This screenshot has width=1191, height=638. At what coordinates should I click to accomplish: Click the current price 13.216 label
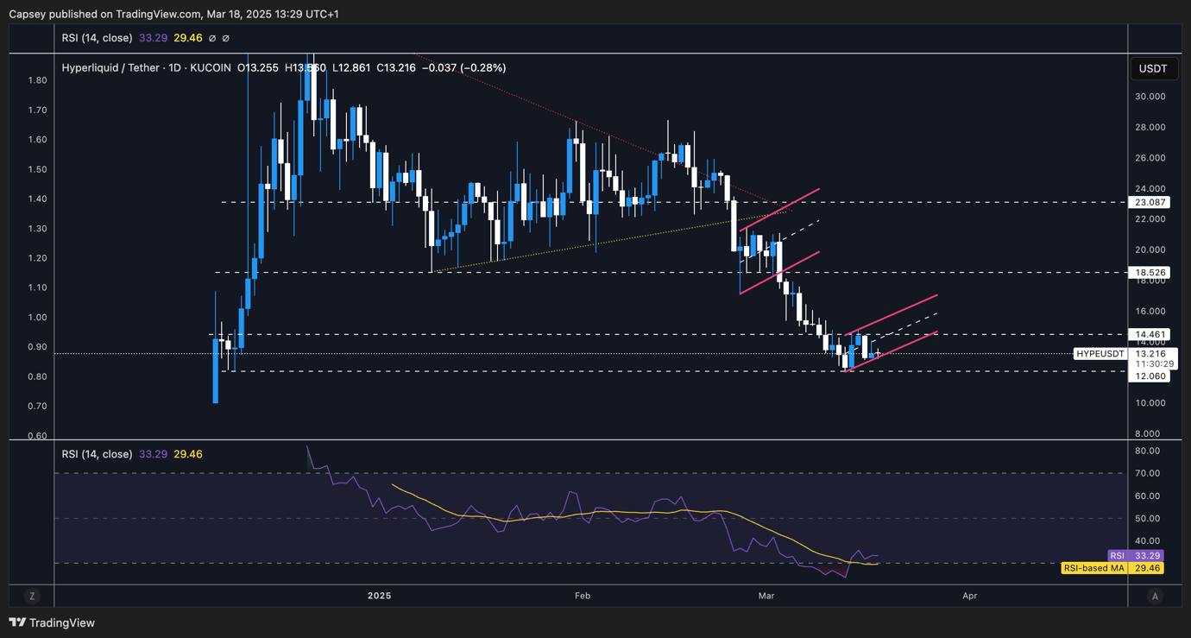tap(1151, 354)
